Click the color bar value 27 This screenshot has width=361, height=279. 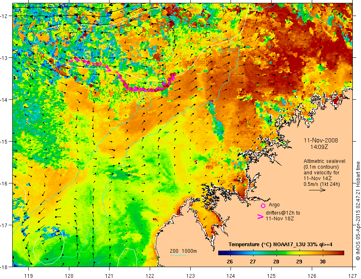coord(253,261)
